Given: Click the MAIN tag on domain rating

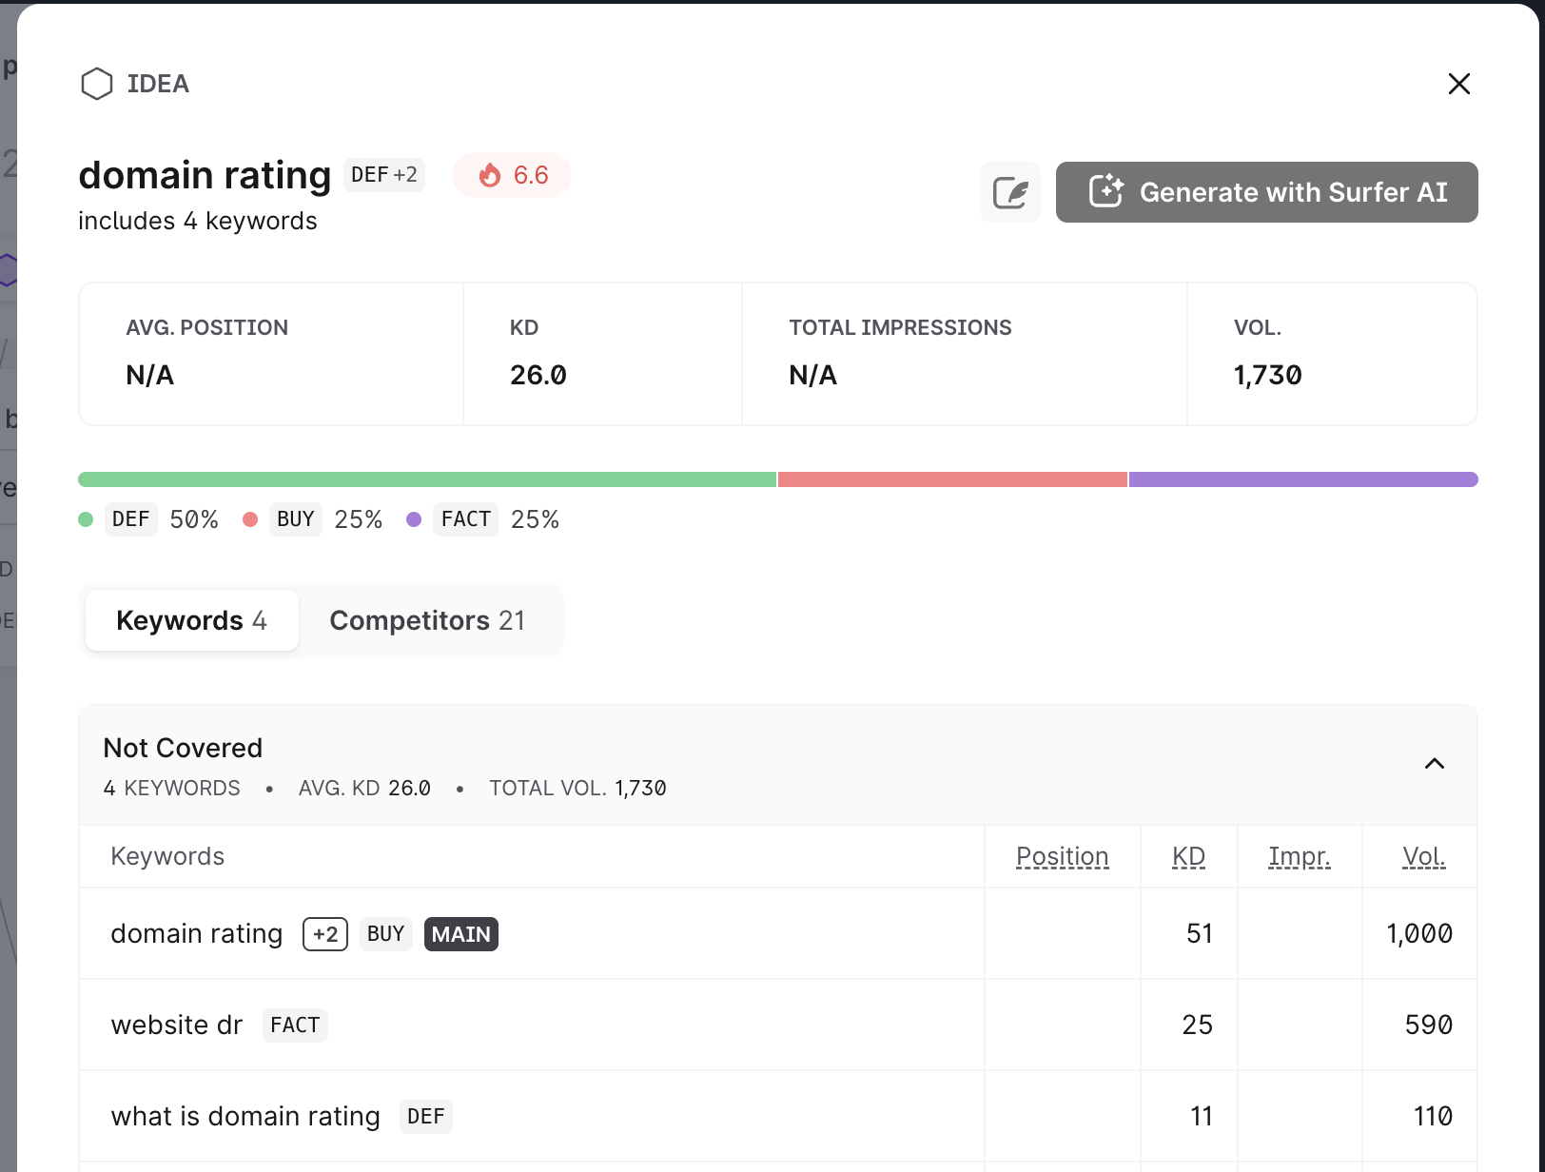Looking at the screenshot, I should point(460,934).
